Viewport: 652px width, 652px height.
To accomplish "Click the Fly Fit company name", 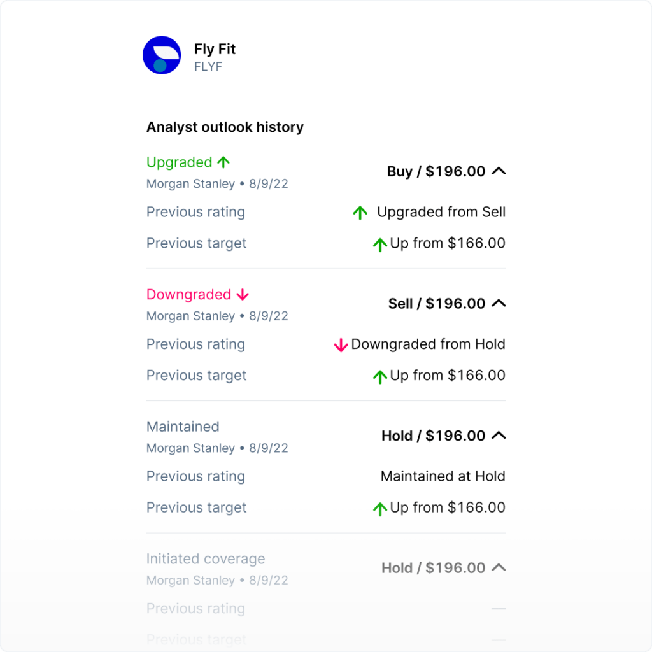I will pyautogui.click(x=215, y=50).
